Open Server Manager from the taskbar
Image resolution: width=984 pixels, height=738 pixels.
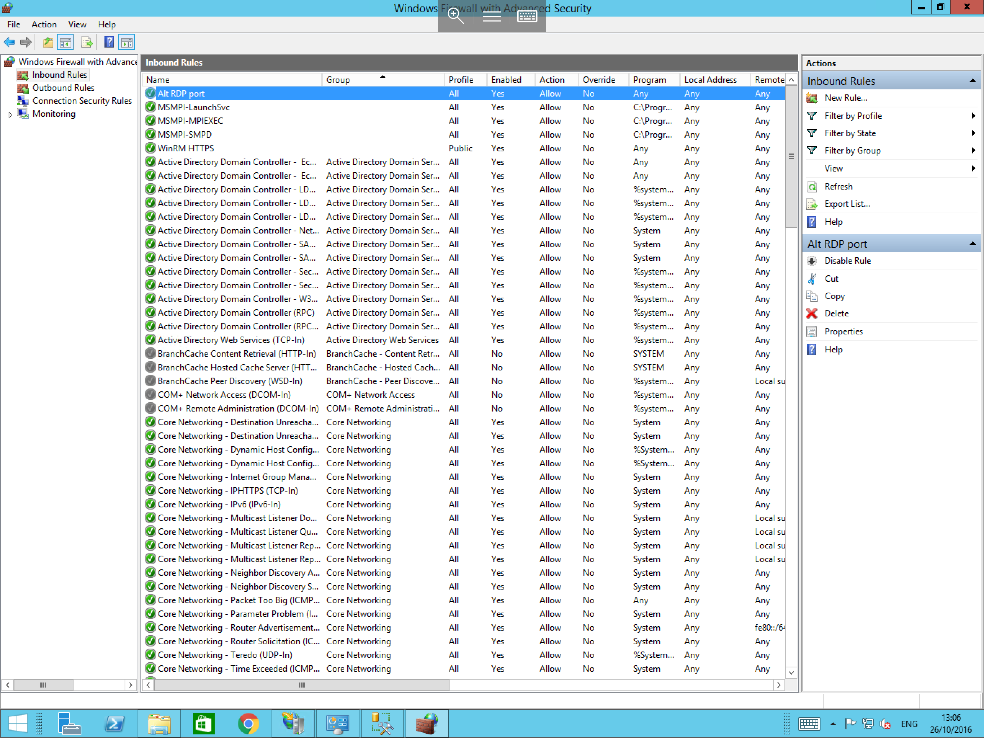pyautogui.click(x=70, y=724)
